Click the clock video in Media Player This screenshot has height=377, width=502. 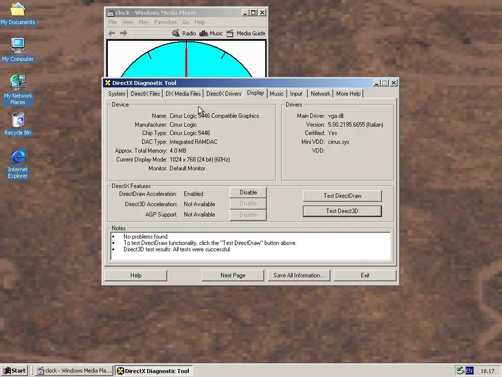pos(186,59)
